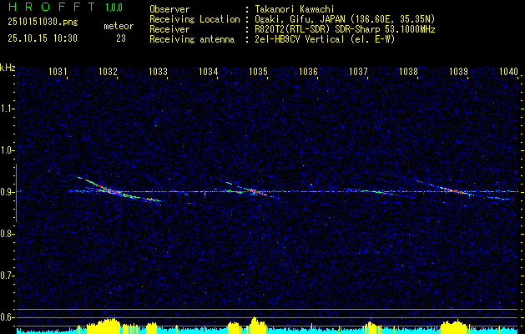Viewport: 525px width, 334px height.
Task: Click the 0.7 kHz axis label
Action: [x=7, y=276]
